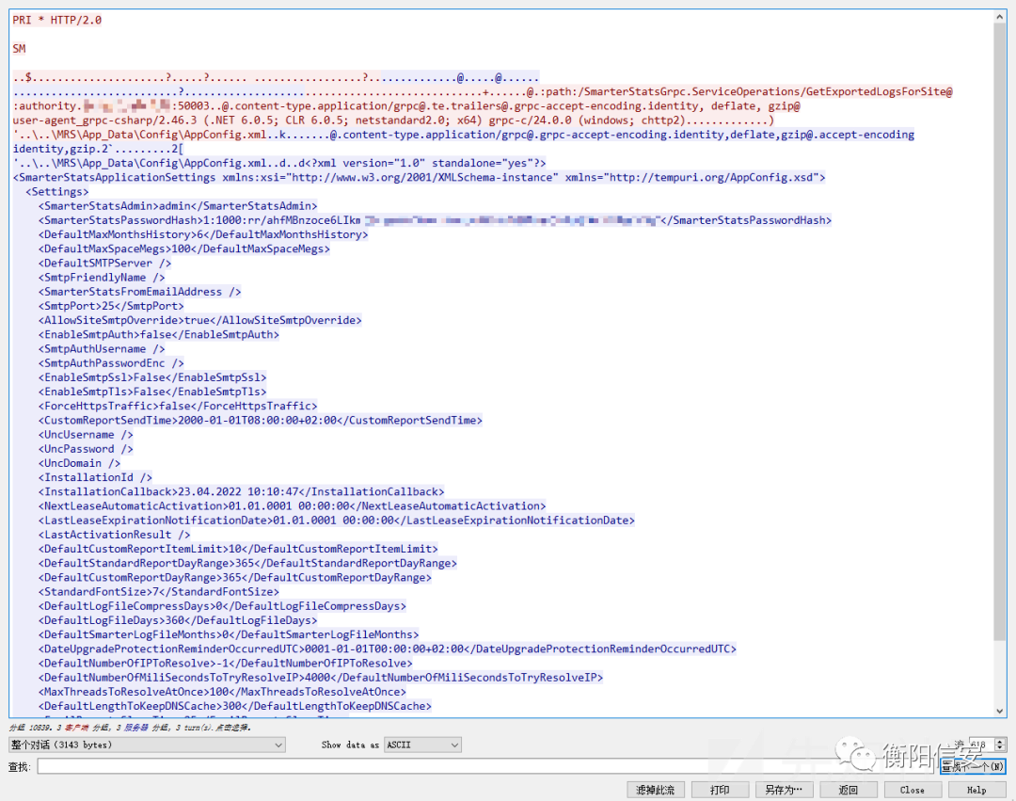
Task: Click the 打印 print button
Action: click(720, 790)
